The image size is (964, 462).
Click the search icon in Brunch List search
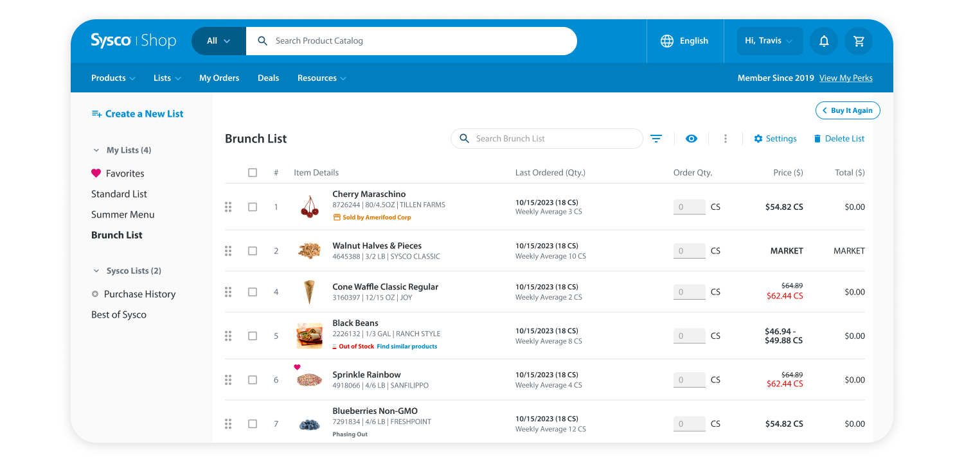click(x=464, y=139)
